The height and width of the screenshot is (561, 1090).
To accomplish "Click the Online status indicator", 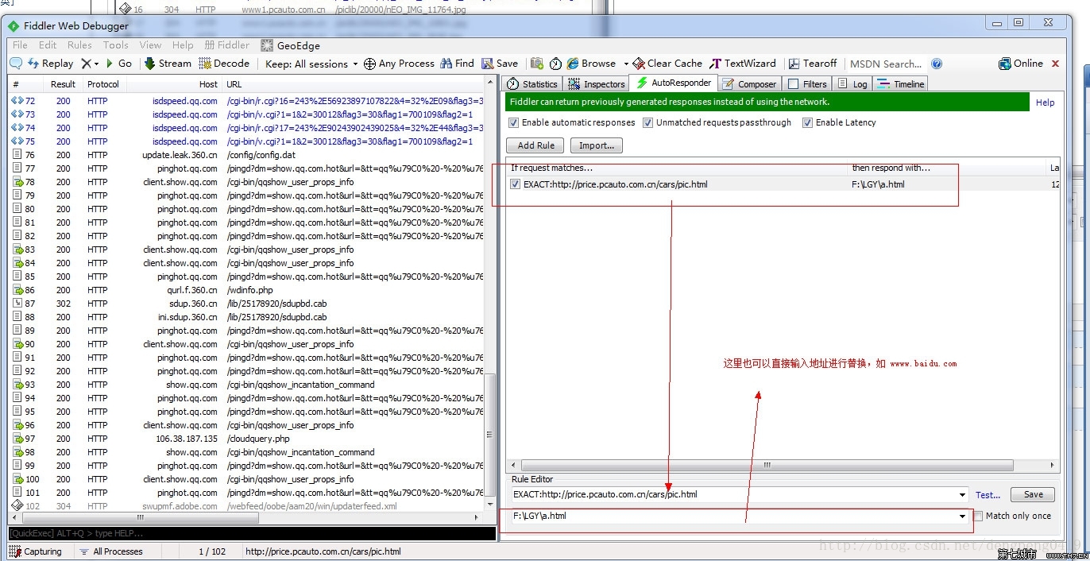I will point(1021,64).
